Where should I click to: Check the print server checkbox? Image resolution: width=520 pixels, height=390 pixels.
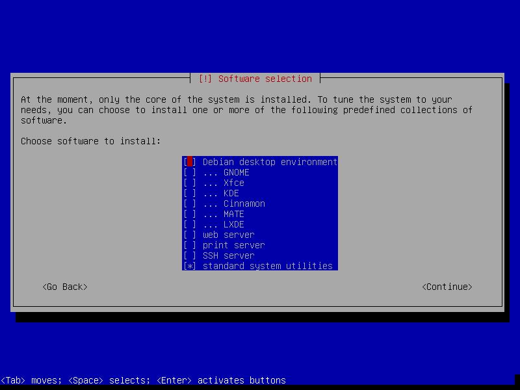(x=190, y=245)
